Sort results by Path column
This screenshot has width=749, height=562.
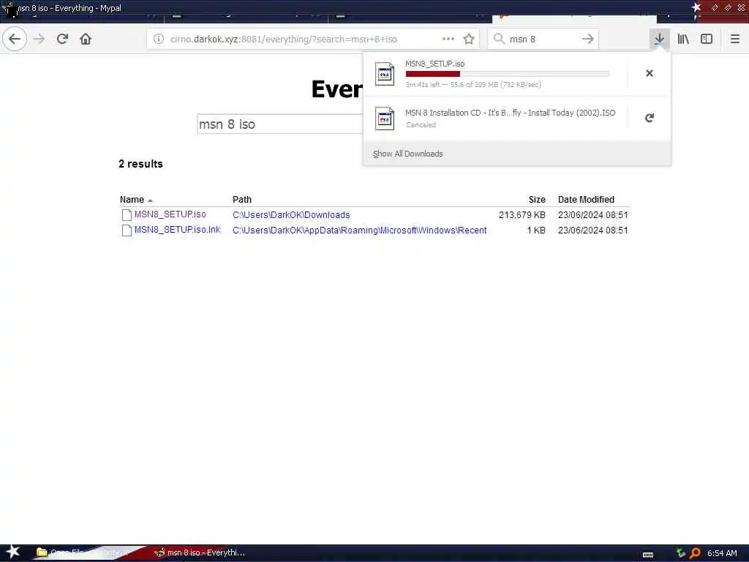[x=242, y=200]
